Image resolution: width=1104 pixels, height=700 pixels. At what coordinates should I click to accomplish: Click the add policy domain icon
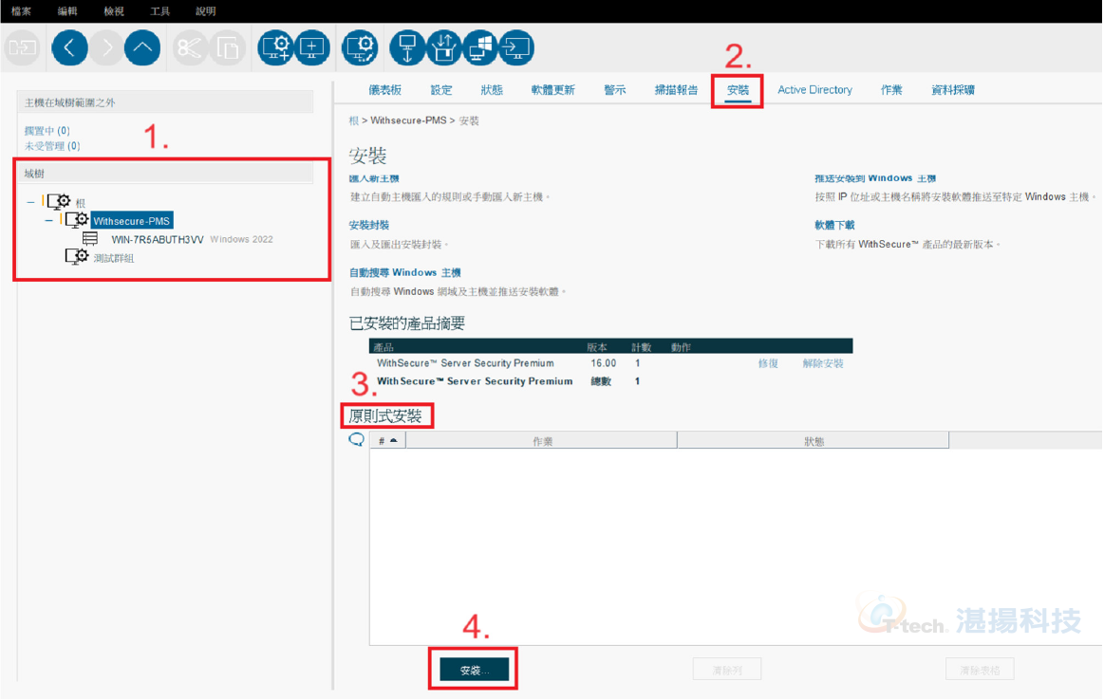(275, 47)
